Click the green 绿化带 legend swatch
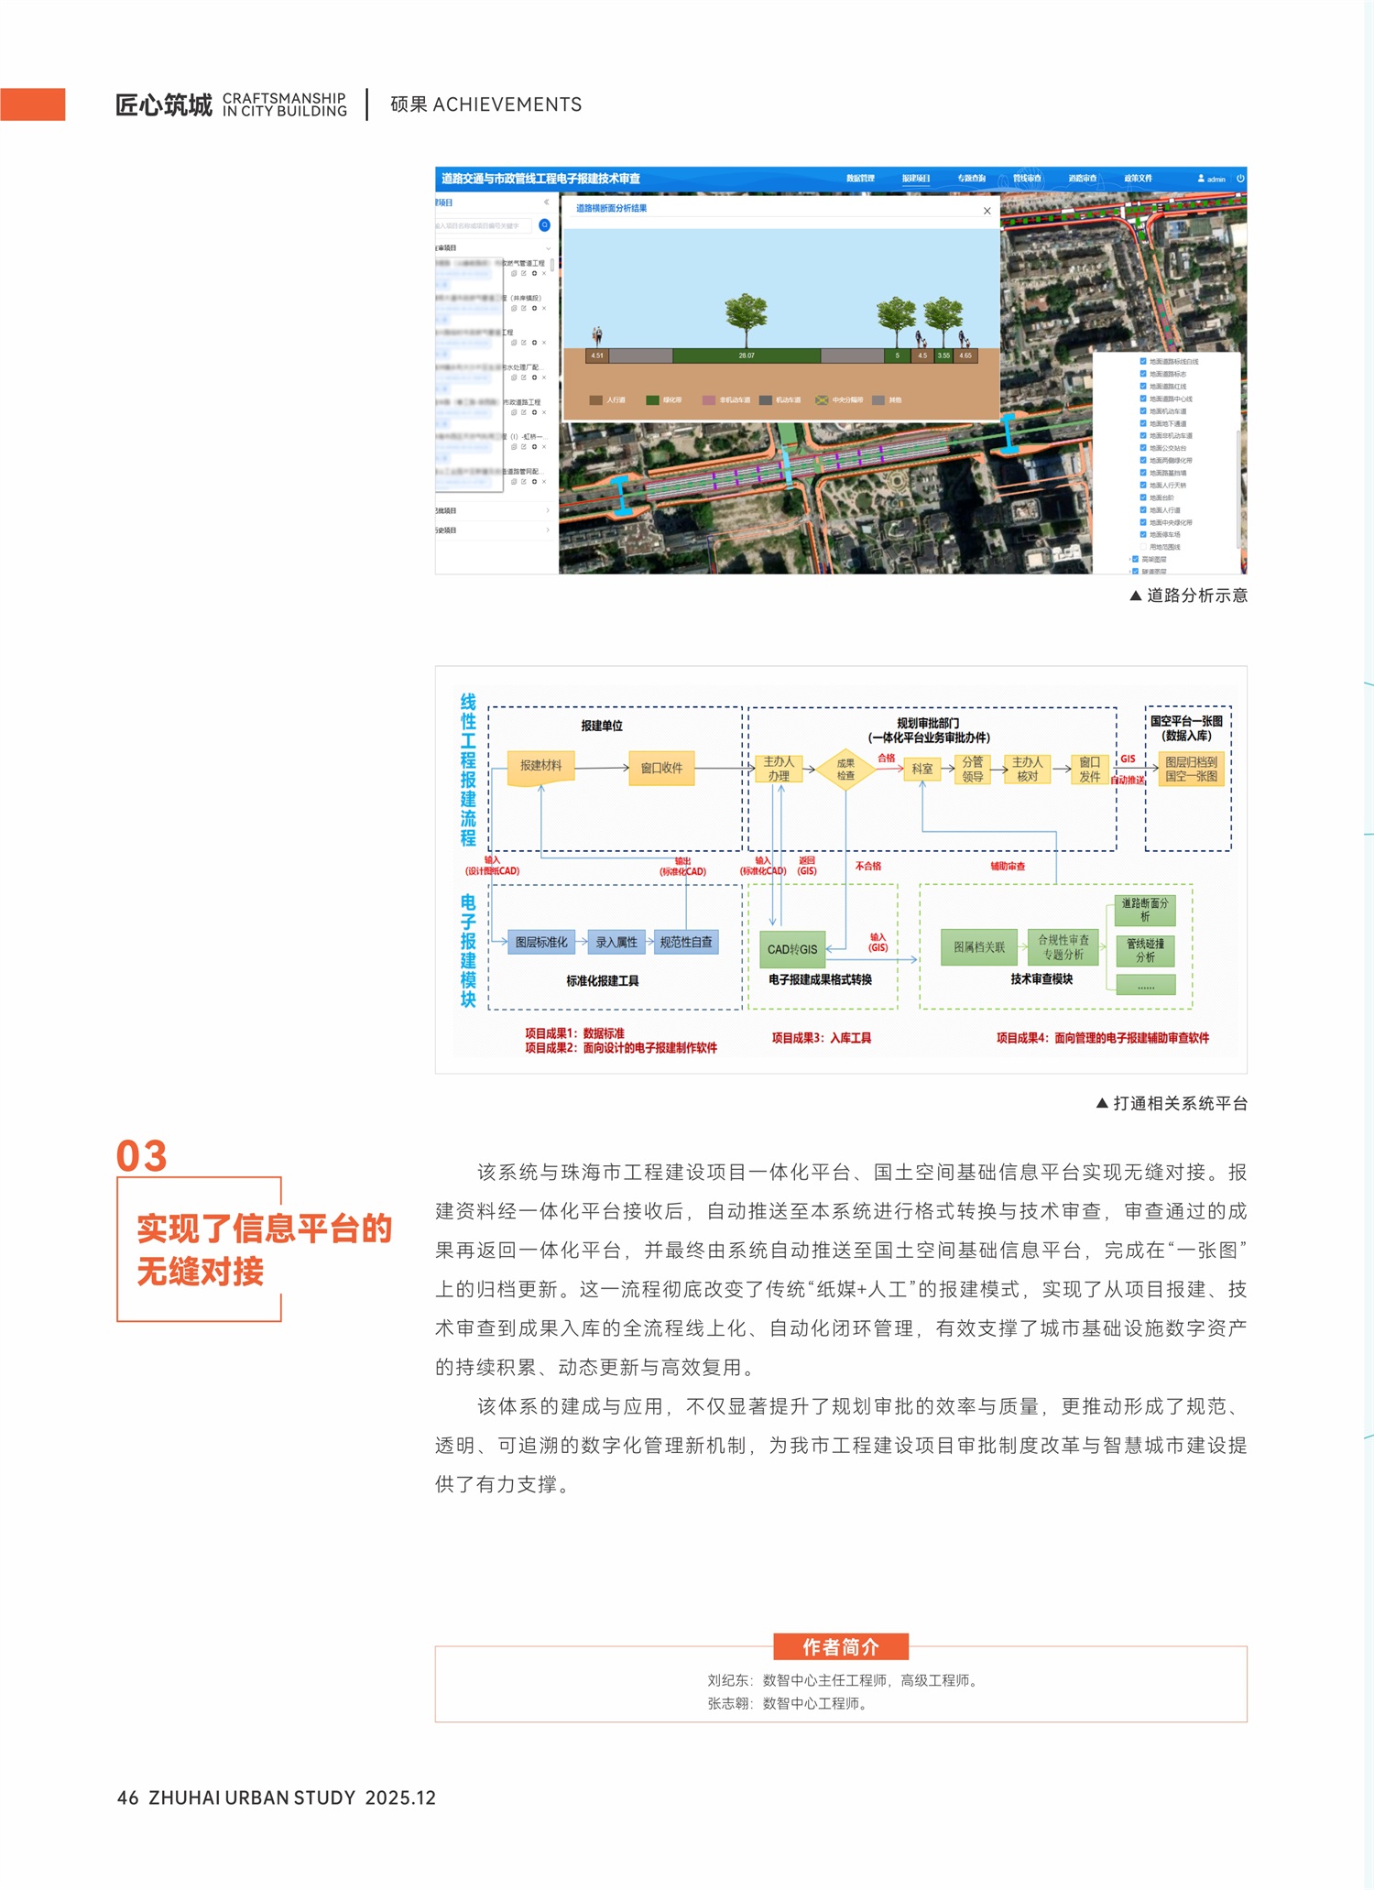The height and width of the screenshot is (1890, 1374). (652, 400)
